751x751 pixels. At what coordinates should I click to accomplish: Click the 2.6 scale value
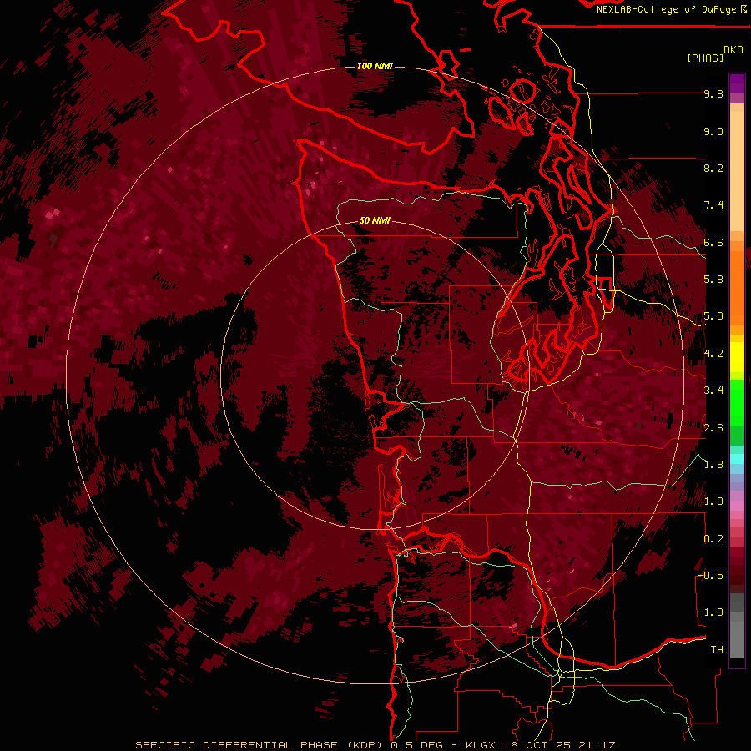713,428
